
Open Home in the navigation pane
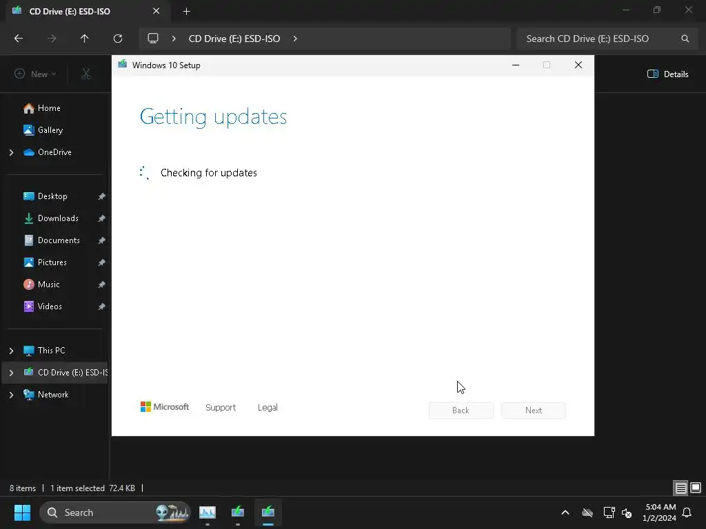(49, 108)
